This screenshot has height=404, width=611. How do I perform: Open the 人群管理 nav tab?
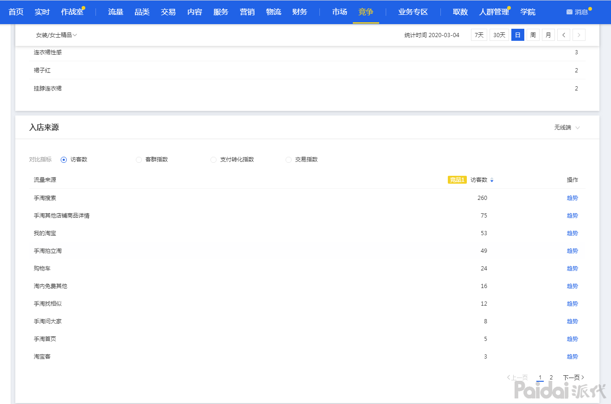coord(494,12)
